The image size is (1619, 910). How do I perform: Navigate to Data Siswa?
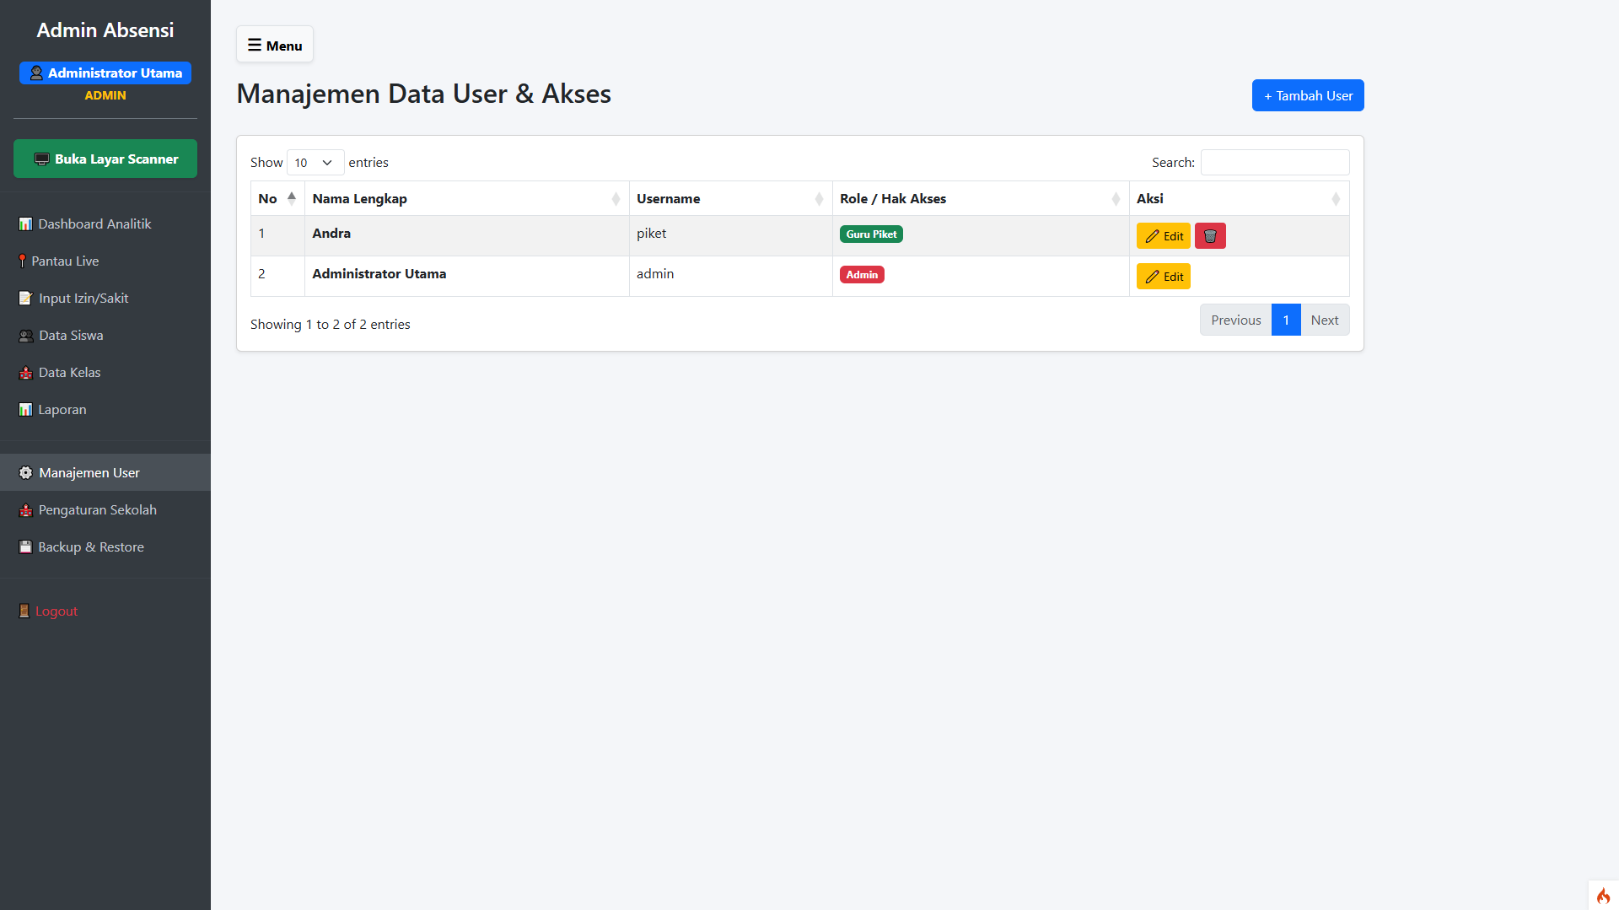[71, 336]
